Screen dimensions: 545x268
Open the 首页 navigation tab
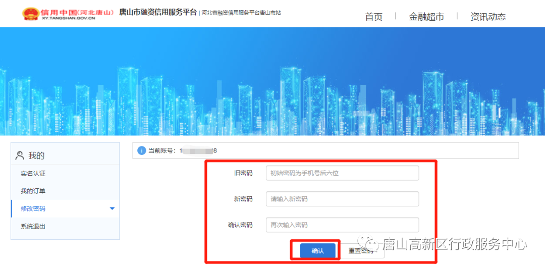coord(373,17)
